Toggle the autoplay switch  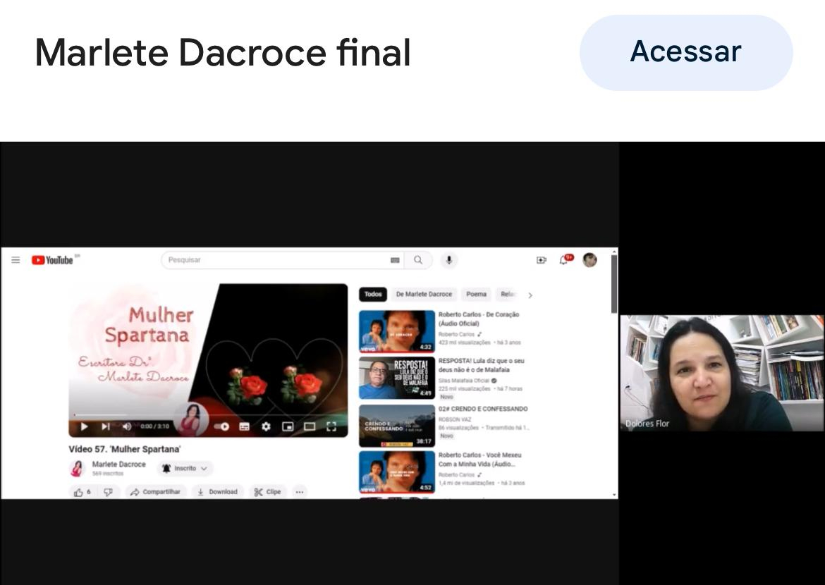coord(222,426)
